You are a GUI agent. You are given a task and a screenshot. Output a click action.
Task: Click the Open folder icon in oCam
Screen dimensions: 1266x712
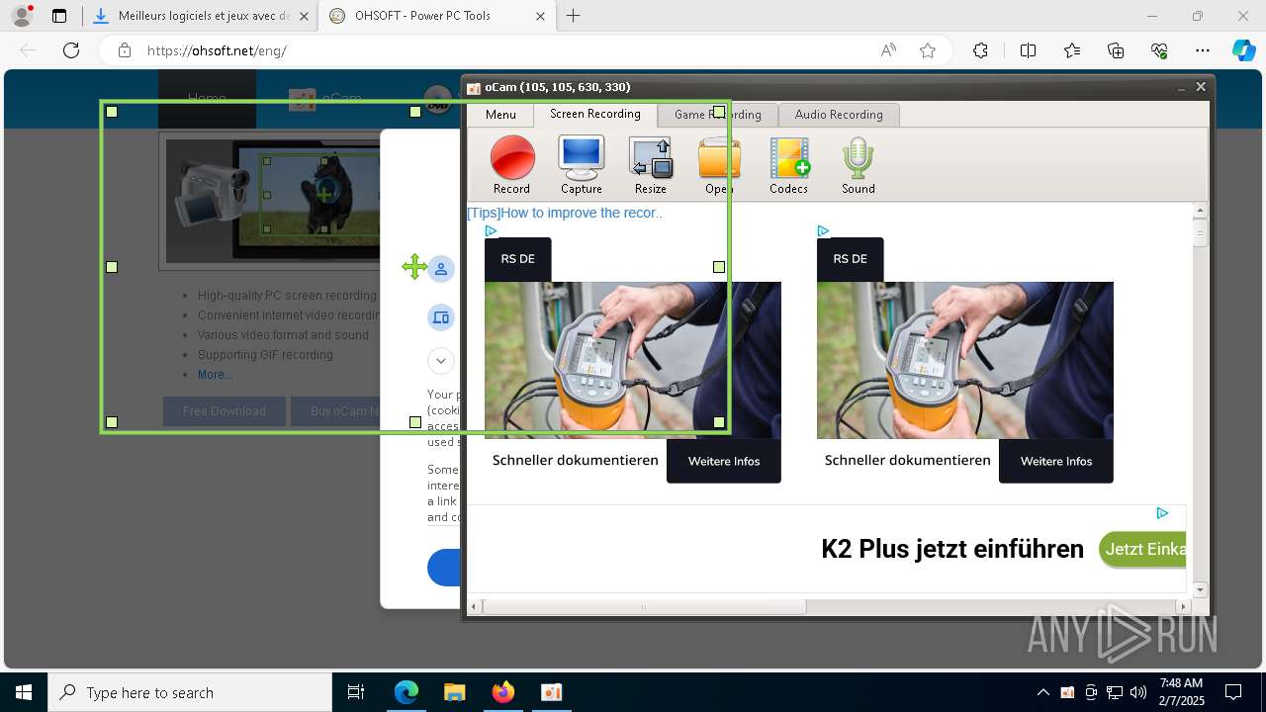point(719,164)
